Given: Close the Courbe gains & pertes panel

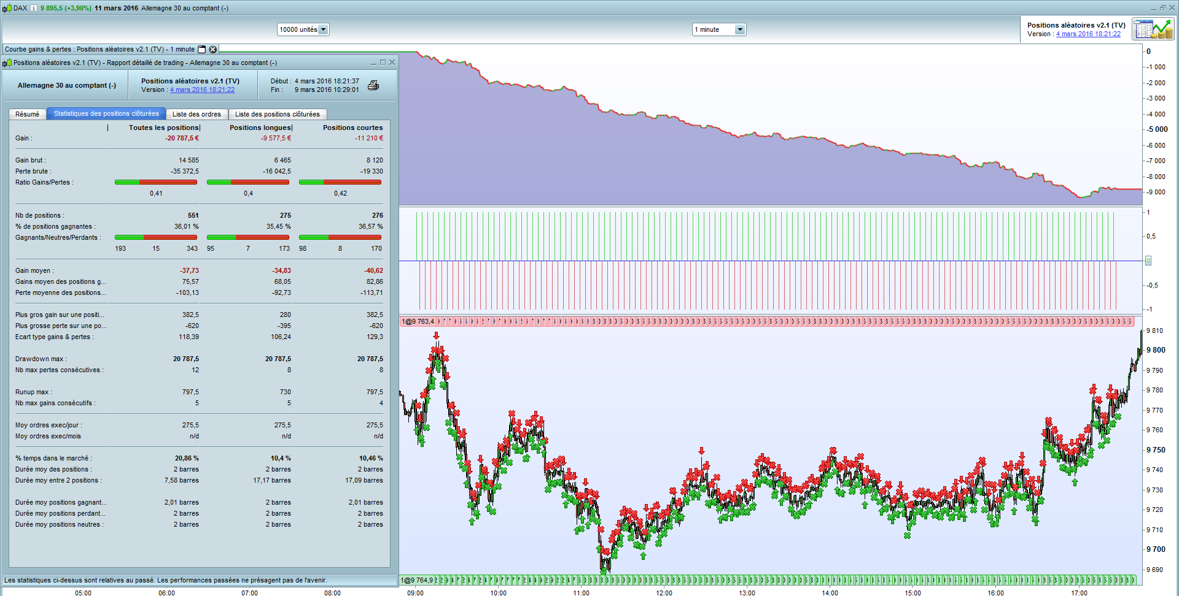Looking at the screenshot, I should tap(212, 49).
